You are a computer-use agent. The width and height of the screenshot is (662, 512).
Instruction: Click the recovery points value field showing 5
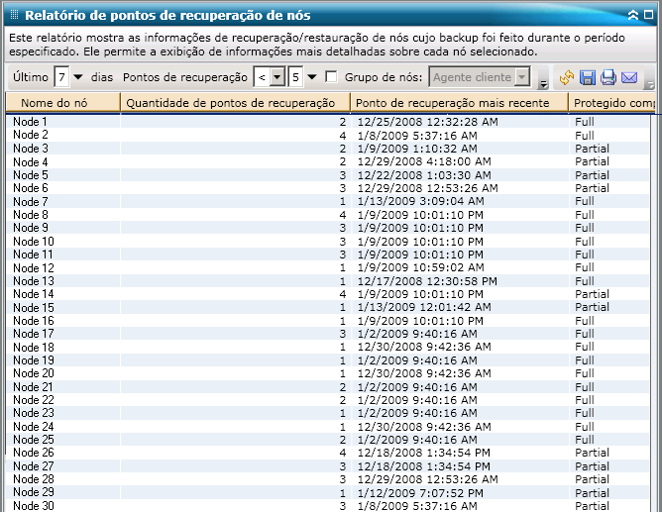[295, 77]
